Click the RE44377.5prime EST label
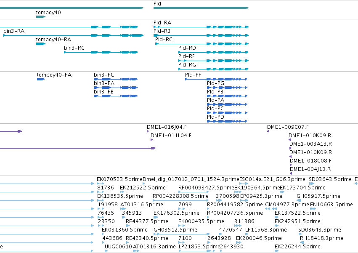 pyautogui.click(x=147, y=222)
